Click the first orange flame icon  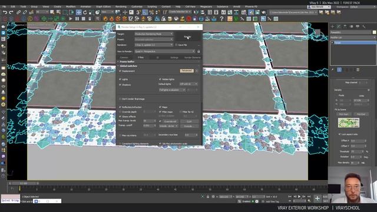click(x=105, y=18)
